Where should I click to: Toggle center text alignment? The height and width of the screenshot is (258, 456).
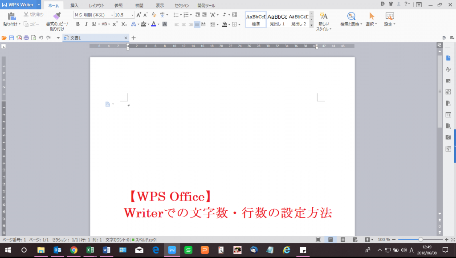(183, 24)
